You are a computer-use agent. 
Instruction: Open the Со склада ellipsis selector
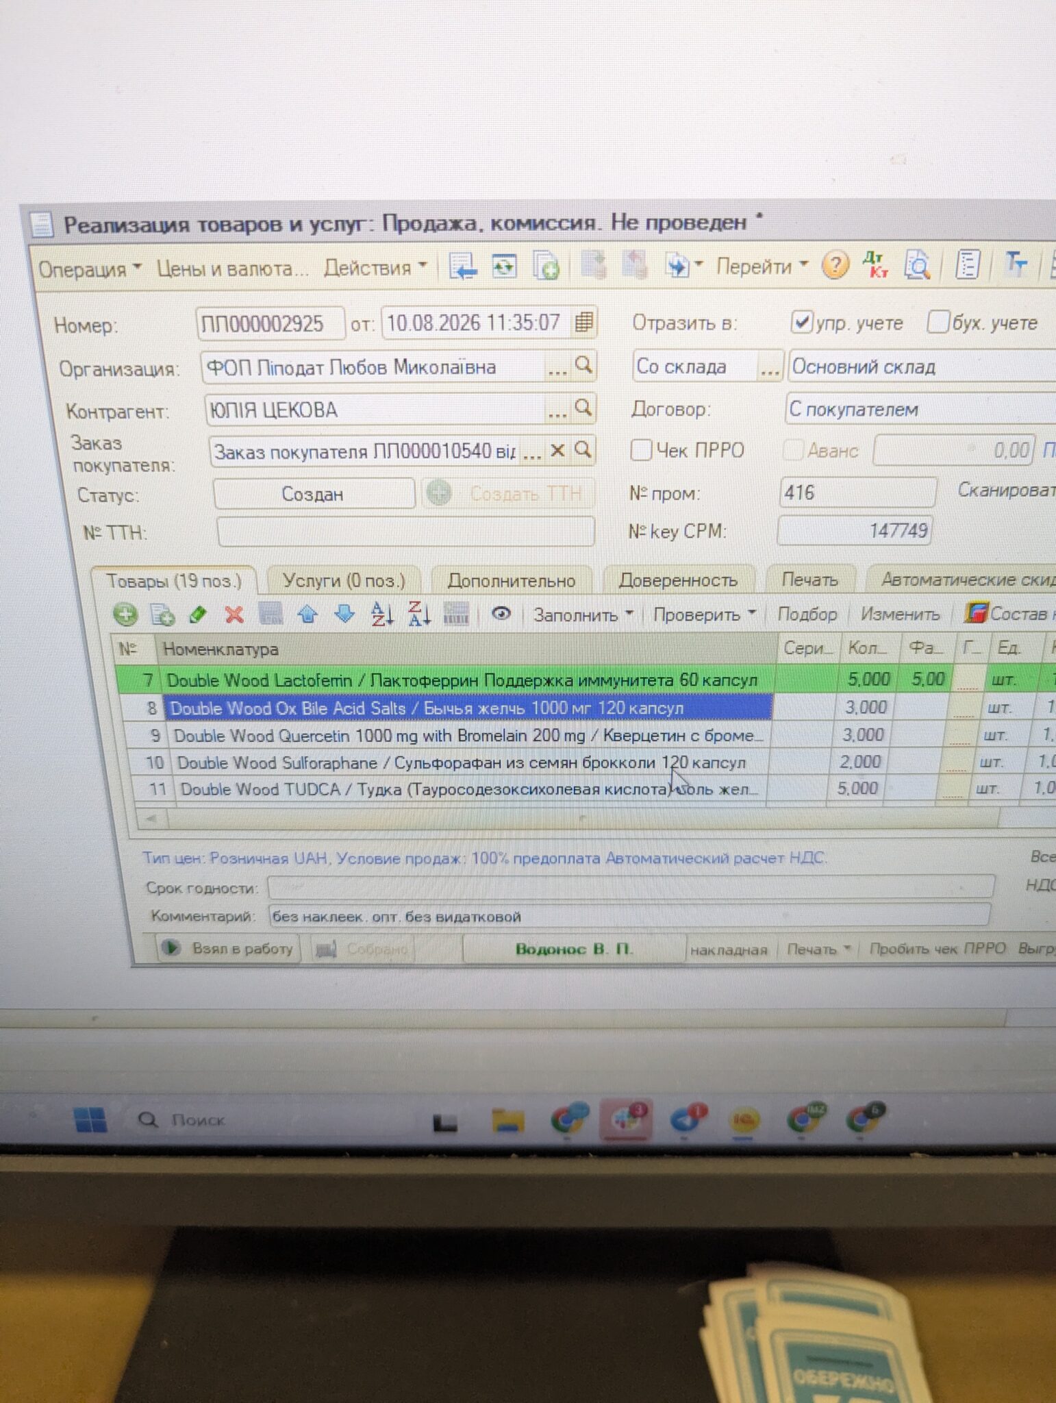tap(770, 367)
